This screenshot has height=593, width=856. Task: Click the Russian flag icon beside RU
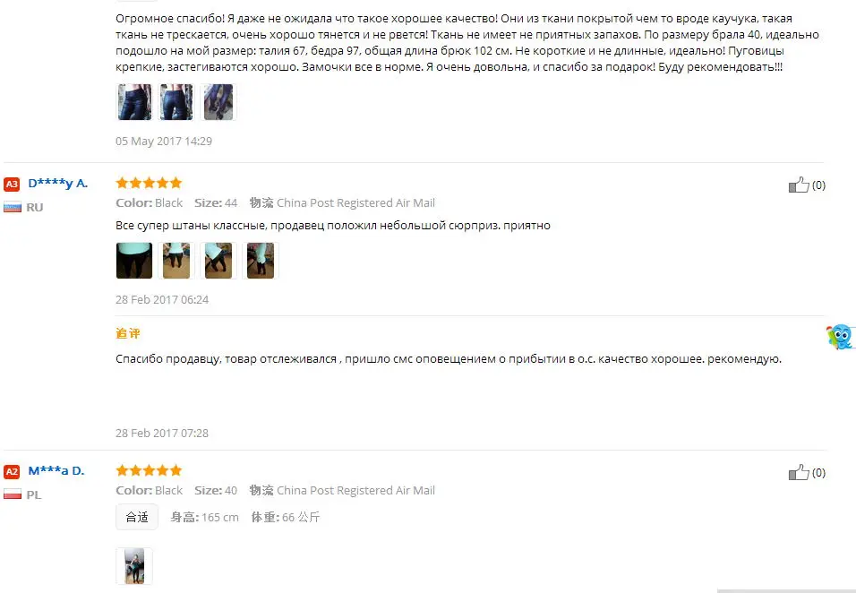click(13, 207)
